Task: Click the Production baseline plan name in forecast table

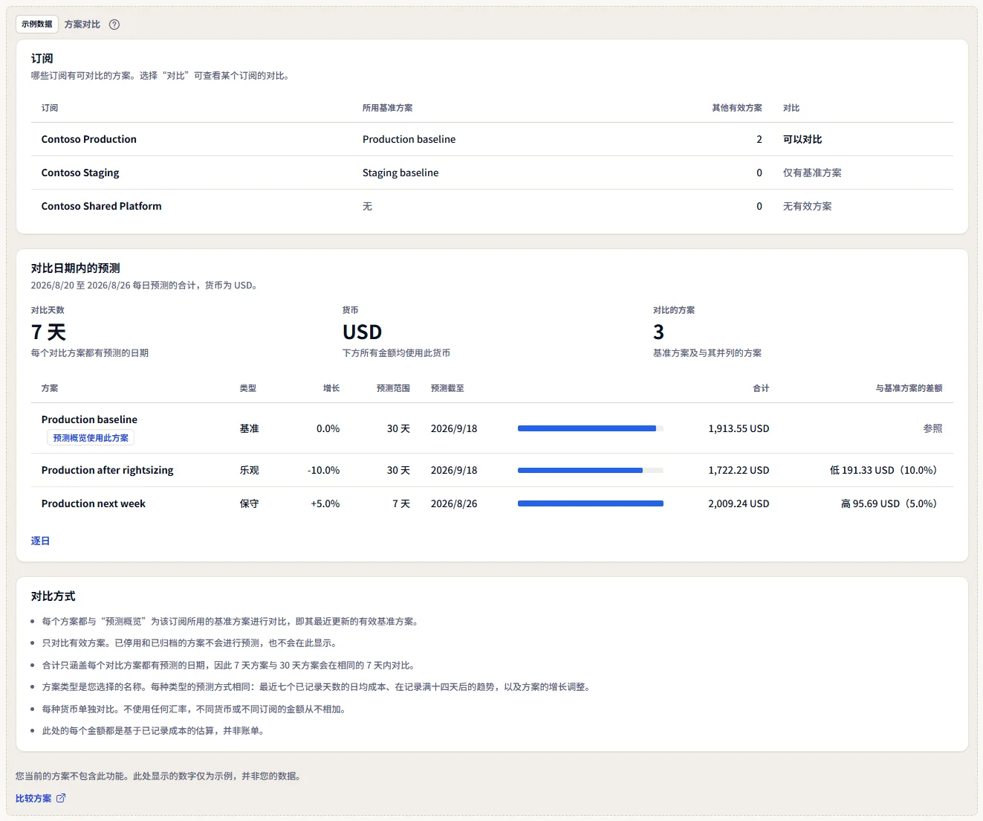Action: coord(89,419)
